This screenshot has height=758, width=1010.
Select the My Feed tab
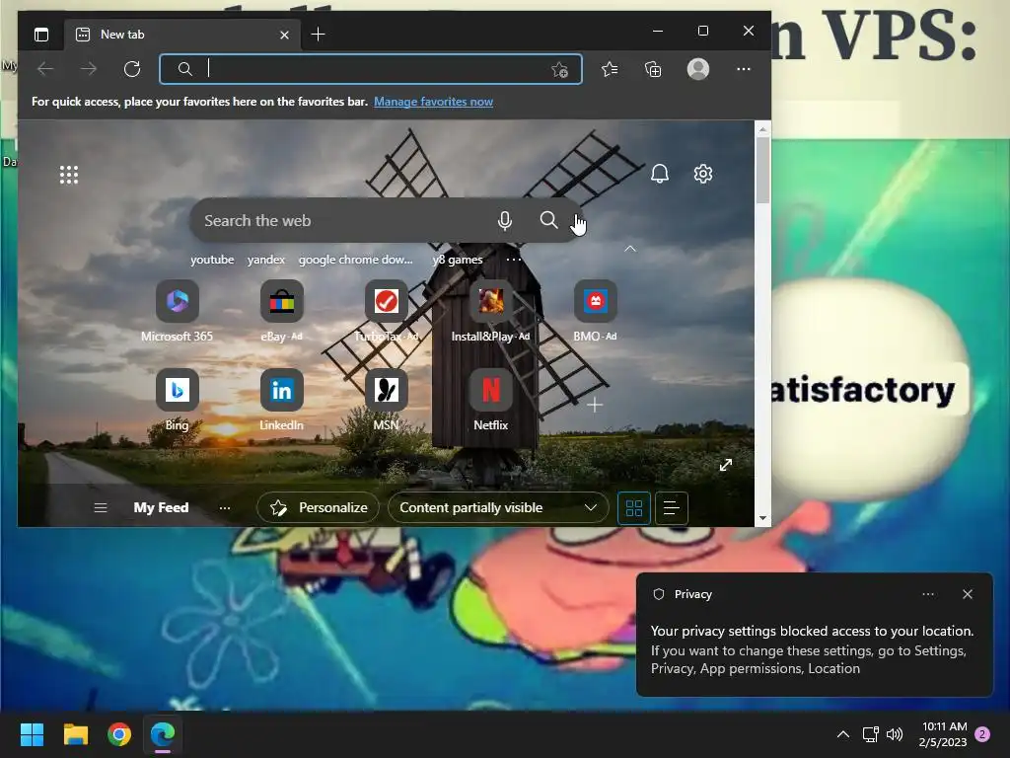point(161,508)
